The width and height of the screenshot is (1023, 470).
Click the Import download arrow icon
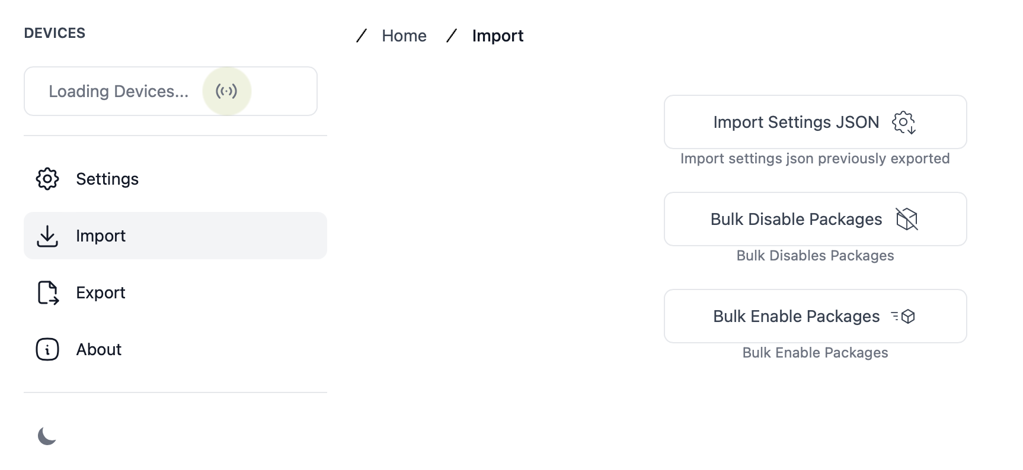tap(47, 236)
